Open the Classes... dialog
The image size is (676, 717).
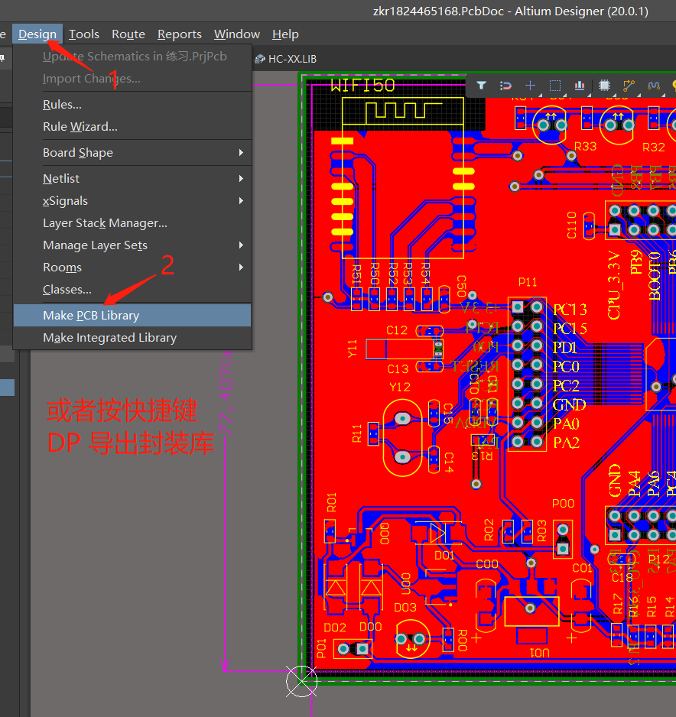[x=132, y=290]
